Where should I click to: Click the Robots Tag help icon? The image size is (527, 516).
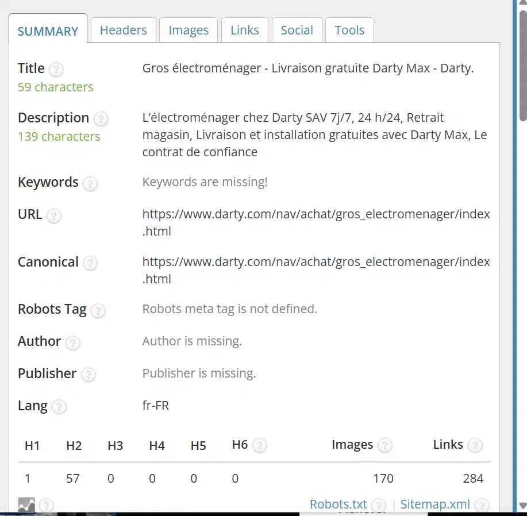click(98, 310)
